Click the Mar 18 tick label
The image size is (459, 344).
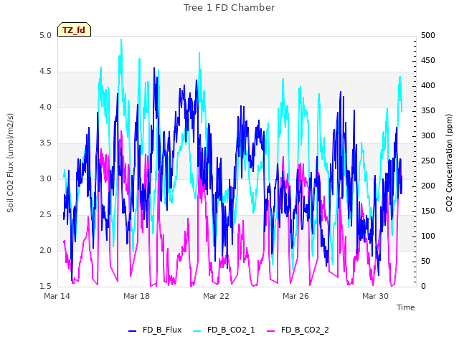tap(136, 296)
